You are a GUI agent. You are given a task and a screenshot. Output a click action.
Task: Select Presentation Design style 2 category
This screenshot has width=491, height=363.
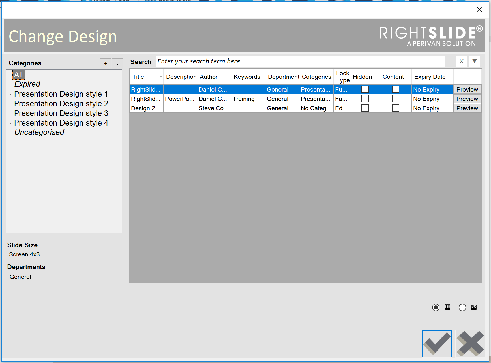(61, 103)
